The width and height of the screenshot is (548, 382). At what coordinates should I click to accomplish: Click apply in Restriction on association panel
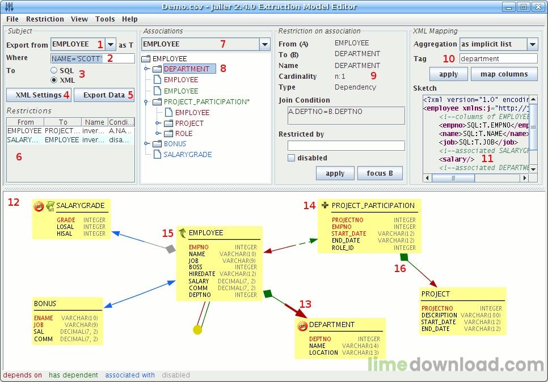(335, 173)
